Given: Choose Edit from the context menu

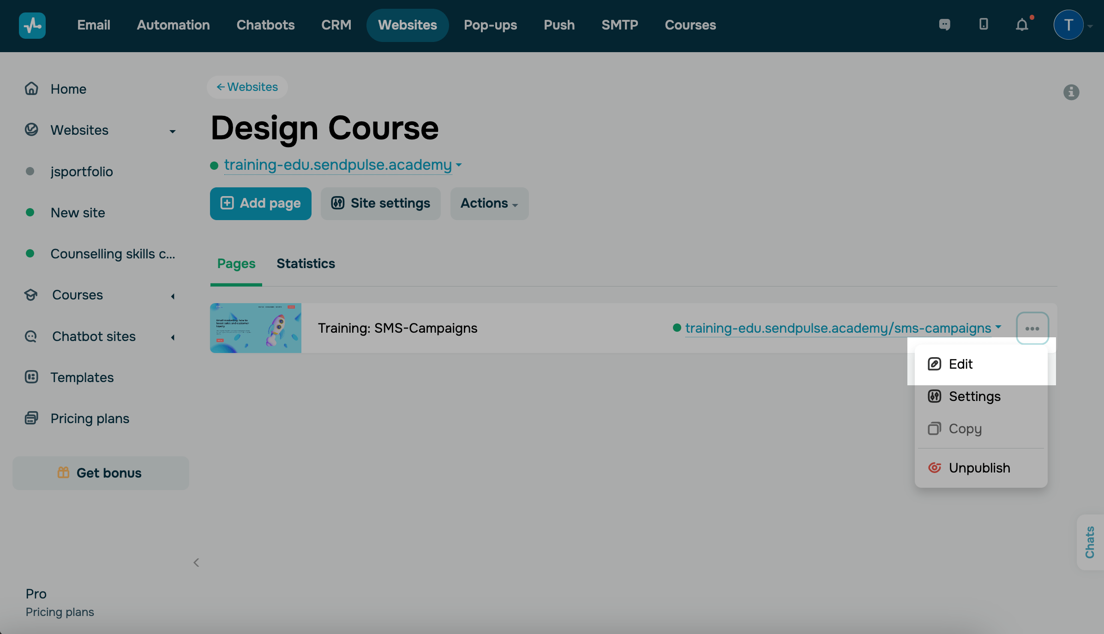Looking at the screenshot, I should tap(960, 364).
